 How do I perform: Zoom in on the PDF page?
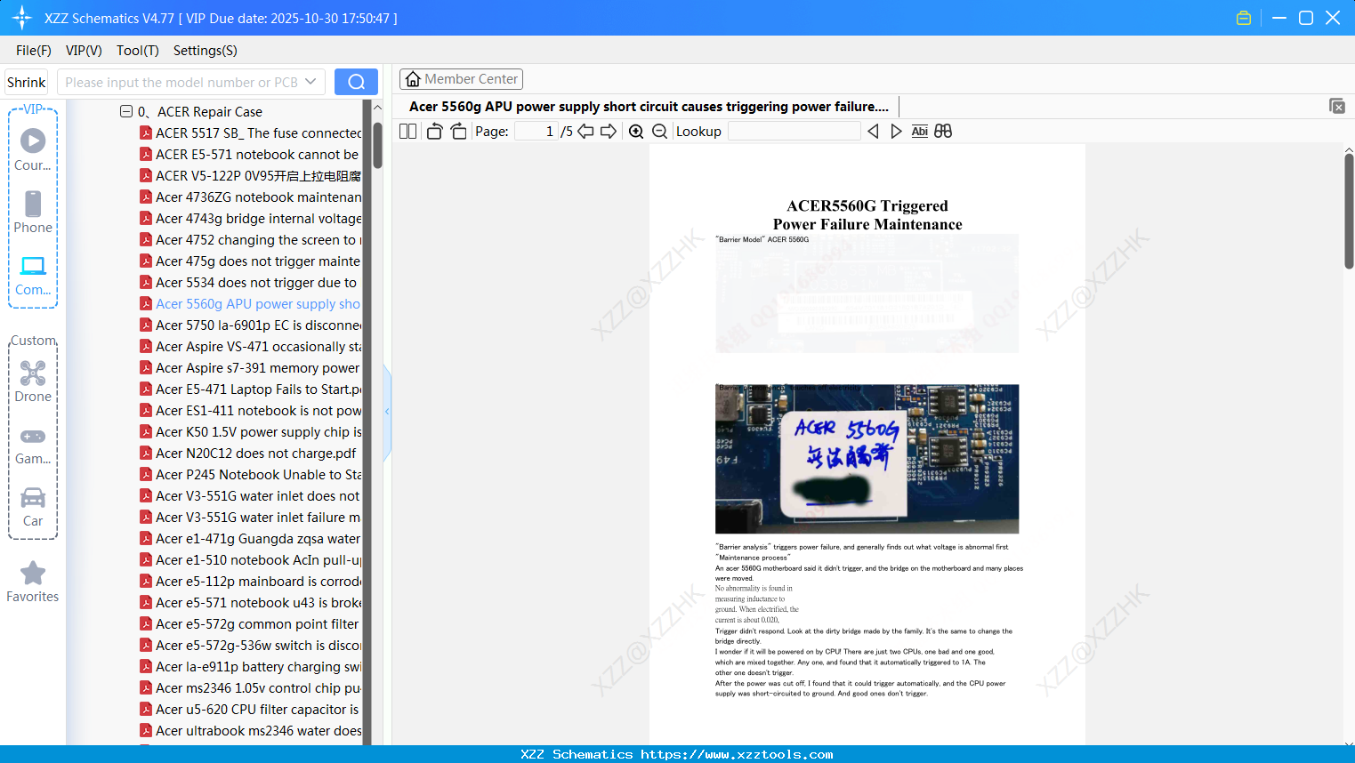coord(636,132)
